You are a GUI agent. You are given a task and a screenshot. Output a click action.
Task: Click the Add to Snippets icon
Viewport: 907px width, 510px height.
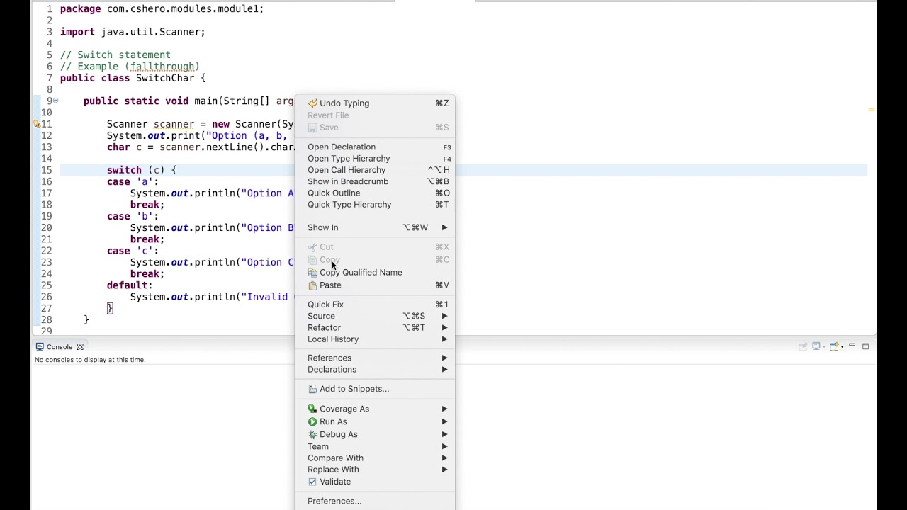point(312,389)
